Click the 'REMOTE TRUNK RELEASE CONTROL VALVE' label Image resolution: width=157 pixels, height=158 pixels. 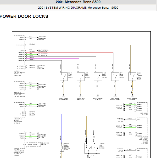point(67,147)
